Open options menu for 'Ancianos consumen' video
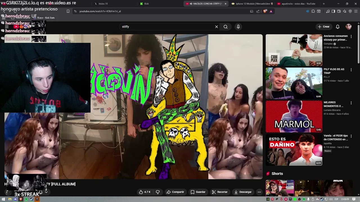360x202 pixels. click(x=351, y=36)
